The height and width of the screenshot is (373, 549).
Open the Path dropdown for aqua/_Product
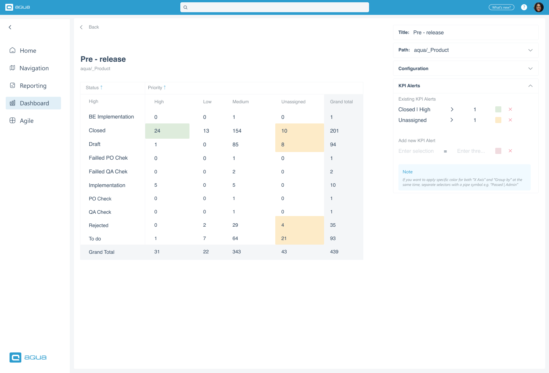coord(530,50)
